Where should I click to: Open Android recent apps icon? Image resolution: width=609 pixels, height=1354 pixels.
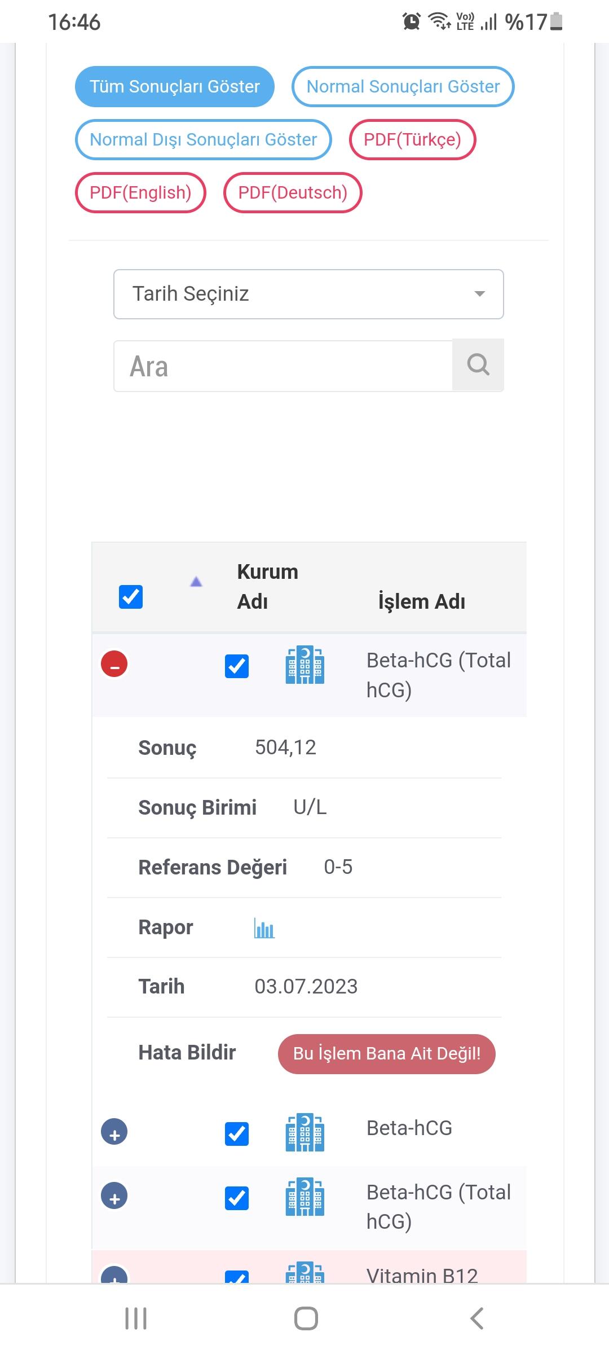136,1318
